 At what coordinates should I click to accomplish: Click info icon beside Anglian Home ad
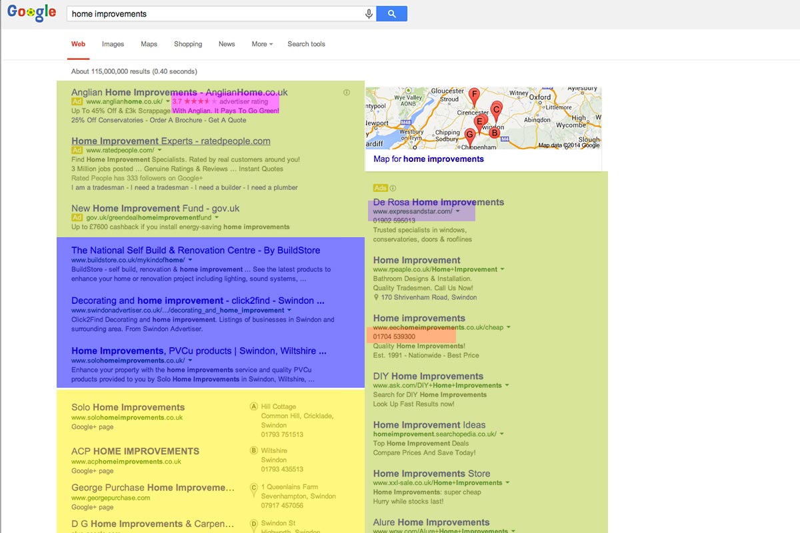click(347, 93)
